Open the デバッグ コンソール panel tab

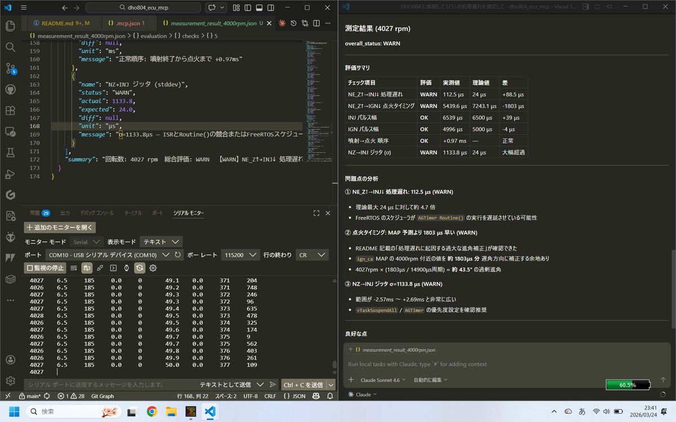97,213
